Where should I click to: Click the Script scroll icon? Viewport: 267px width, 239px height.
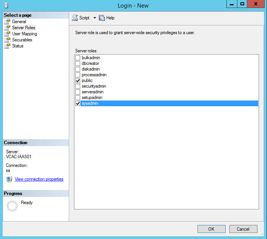75,18
